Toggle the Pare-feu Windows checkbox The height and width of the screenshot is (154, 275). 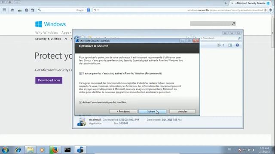pyautogui.click(x=80, y=74)
